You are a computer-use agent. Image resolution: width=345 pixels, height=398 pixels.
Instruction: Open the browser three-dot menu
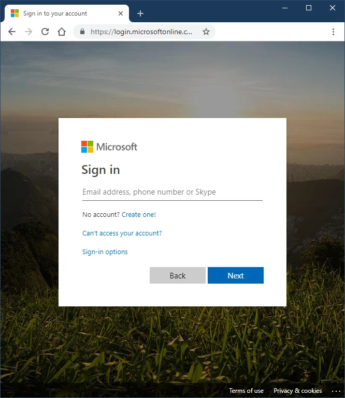click(x=333, y=32)
